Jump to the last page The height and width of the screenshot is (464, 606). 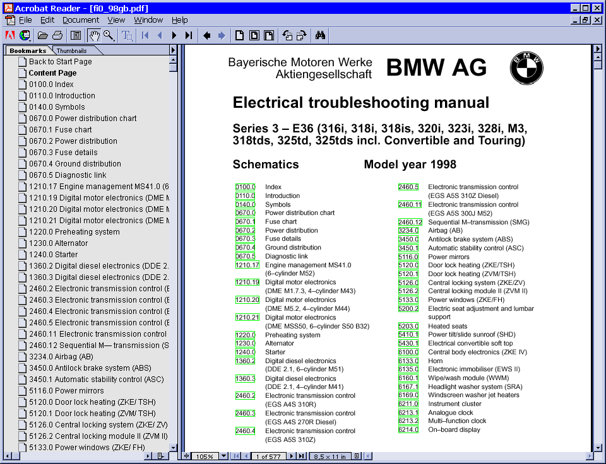[x=189, y=35]
